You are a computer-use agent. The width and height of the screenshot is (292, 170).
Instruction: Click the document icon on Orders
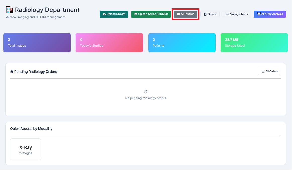205,14
